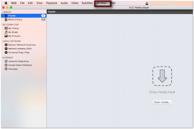
Task: Select the Playlist icon in sidebar
Action: (6, 15)
